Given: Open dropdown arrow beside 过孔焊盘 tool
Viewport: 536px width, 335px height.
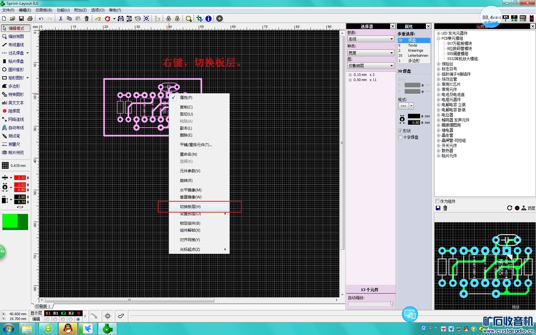Looking at the screenshot, I should (x=28, y=53).
